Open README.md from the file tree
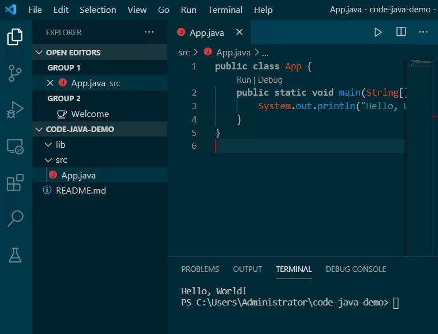Viewport: 438px width, 334px height. pyautogui.click(x=81, y=190)
